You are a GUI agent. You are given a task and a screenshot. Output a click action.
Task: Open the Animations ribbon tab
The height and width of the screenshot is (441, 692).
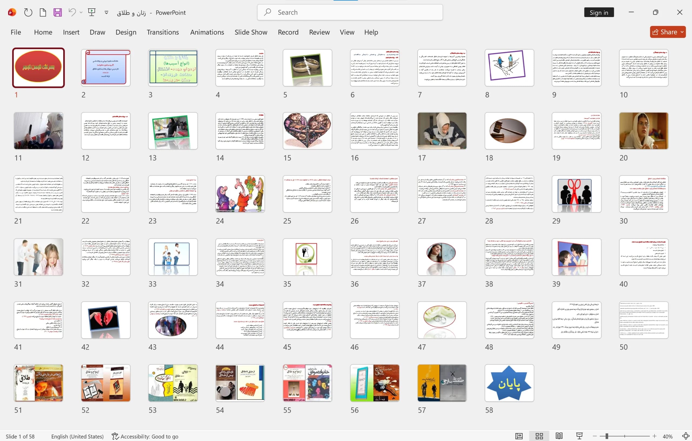tap(207, 32)
